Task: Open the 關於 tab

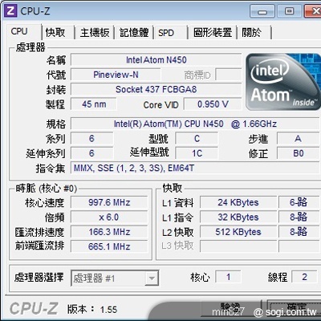Action: 251,33
